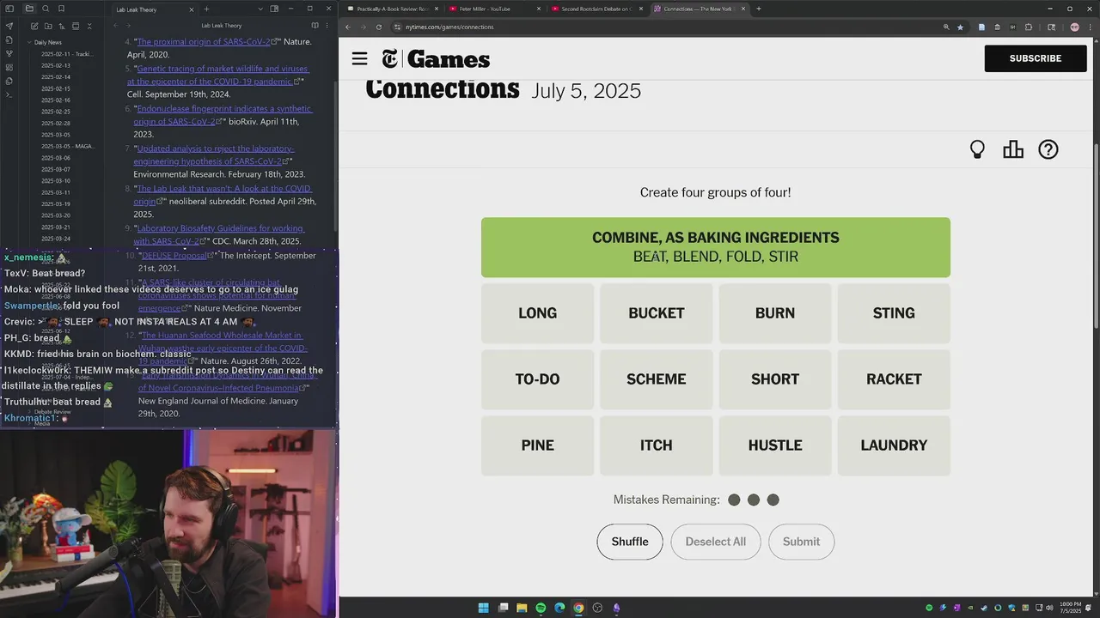Open the help question mark icon
Image resolution: width=1100 pixels, height=618 pixels.
(x=1048, y=149)
